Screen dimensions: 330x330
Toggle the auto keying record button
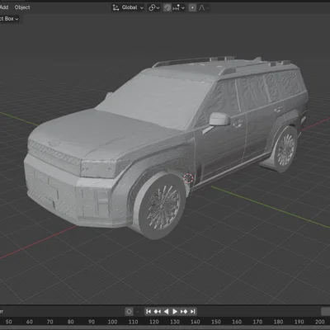(129, 312)
